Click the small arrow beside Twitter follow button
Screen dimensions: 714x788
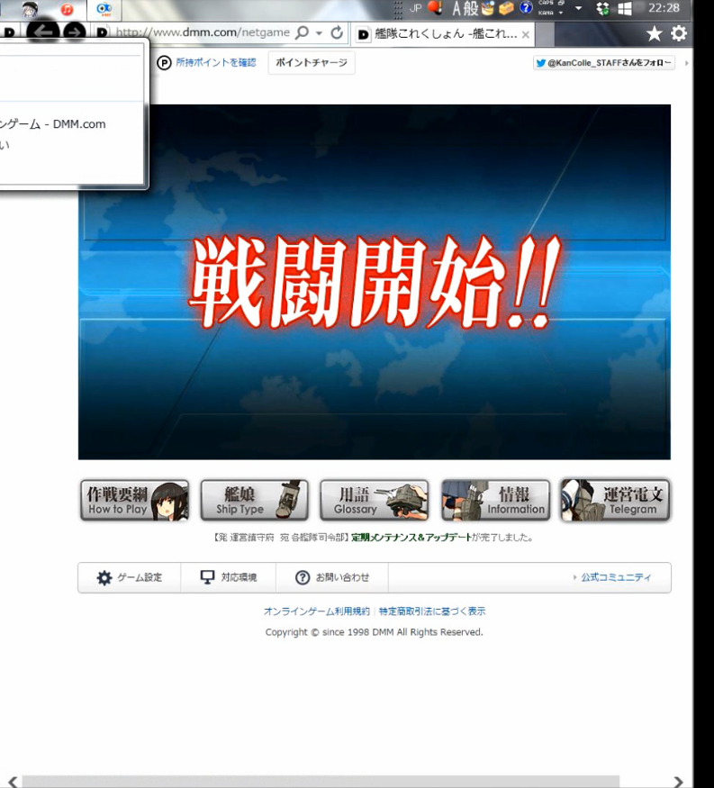pyautogui.click(x=686, y=63)
